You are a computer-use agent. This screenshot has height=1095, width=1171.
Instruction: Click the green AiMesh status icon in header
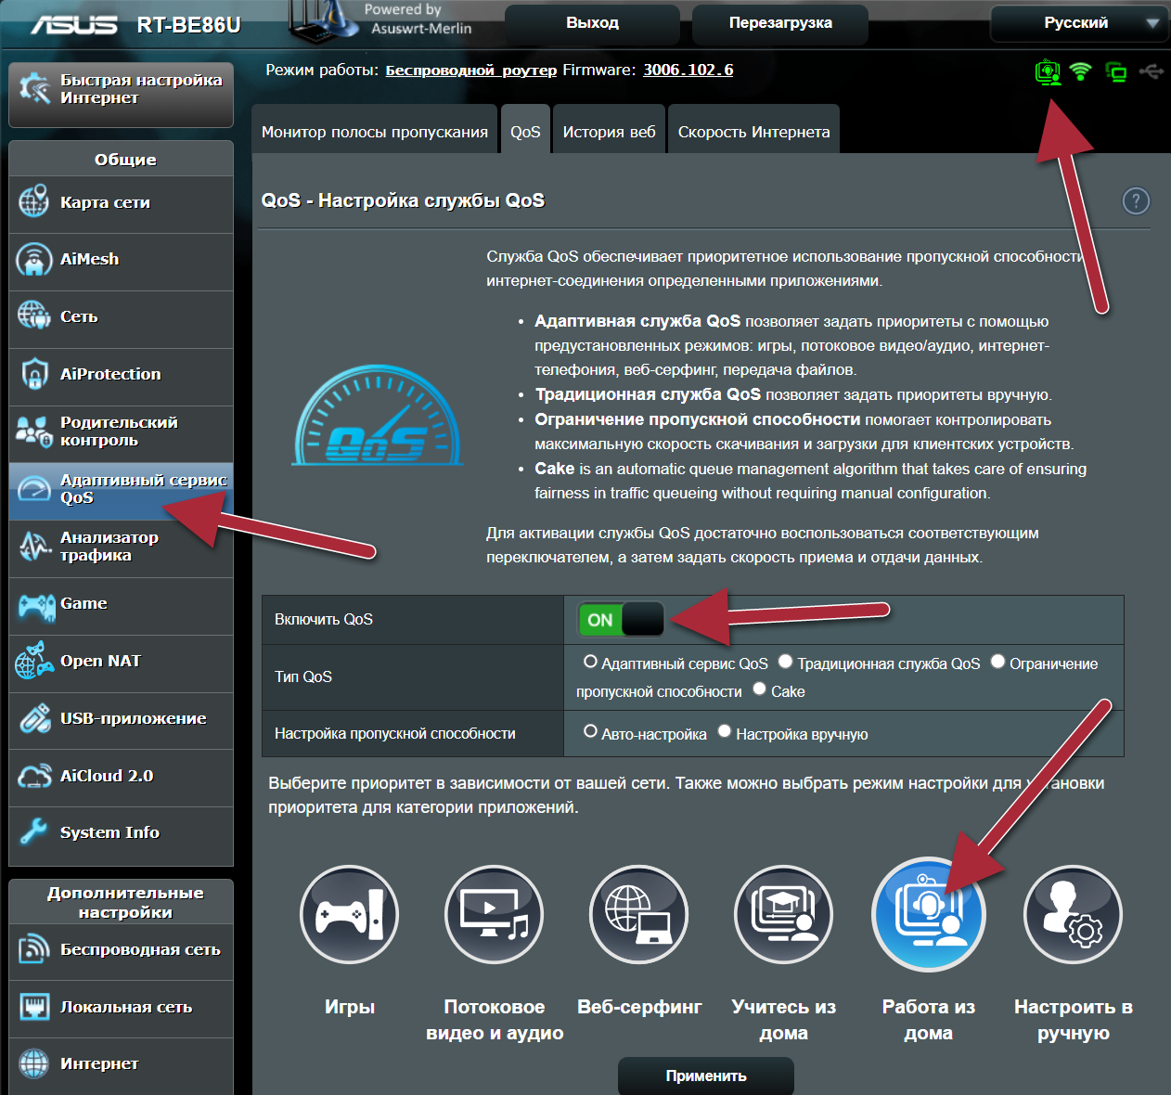(1048, 71)
